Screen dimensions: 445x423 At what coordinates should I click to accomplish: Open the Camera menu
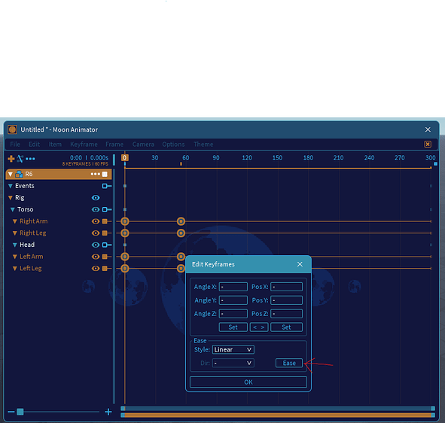point(143,144)
